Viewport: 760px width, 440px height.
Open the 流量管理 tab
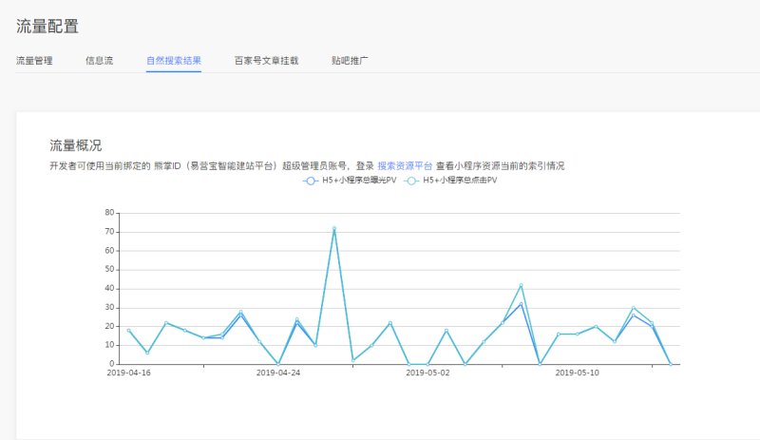tap(34, 61)
